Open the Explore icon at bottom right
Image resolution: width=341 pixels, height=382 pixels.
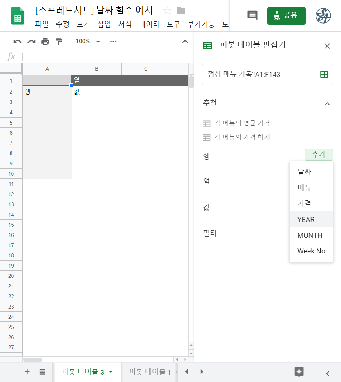299,372
